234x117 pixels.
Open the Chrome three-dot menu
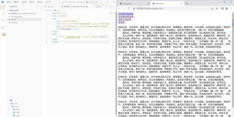(x=231, y=8)
